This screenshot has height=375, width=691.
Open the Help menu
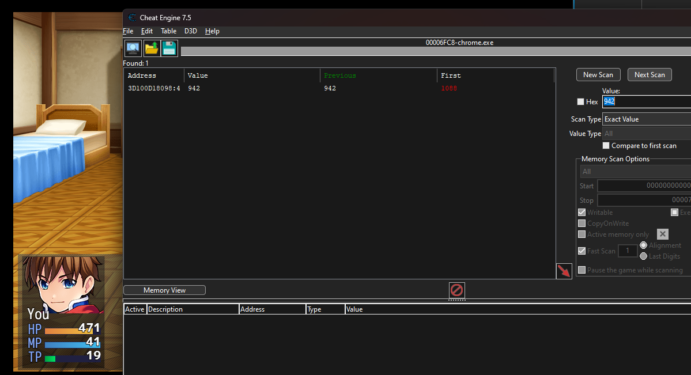click(x=212, y=31)
